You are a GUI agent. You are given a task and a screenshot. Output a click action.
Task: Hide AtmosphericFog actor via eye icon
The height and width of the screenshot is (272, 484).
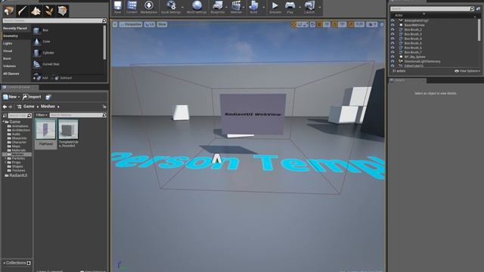click(392, 20)
